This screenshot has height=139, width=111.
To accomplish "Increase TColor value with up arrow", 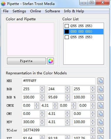I will (93, 129).
